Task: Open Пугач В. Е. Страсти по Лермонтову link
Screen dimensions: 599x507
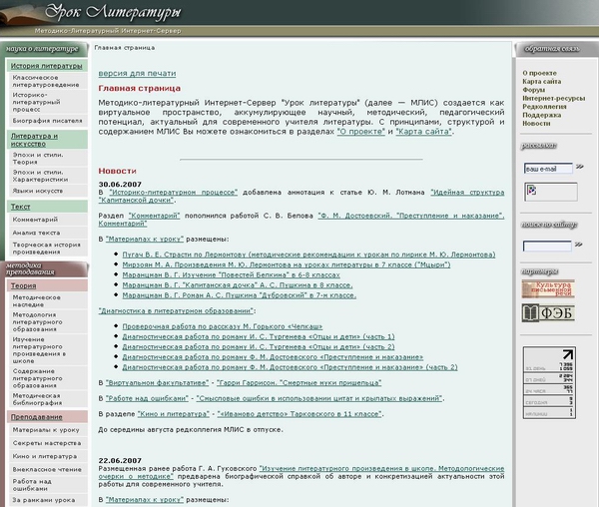Action: tap(308, 254)
